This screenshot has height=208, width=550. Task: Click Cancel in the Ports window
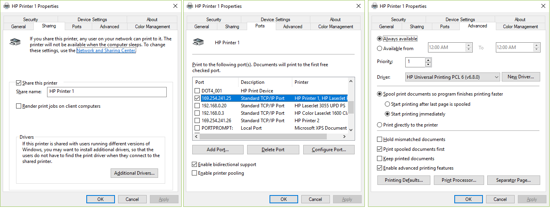[x=315, y=199]
